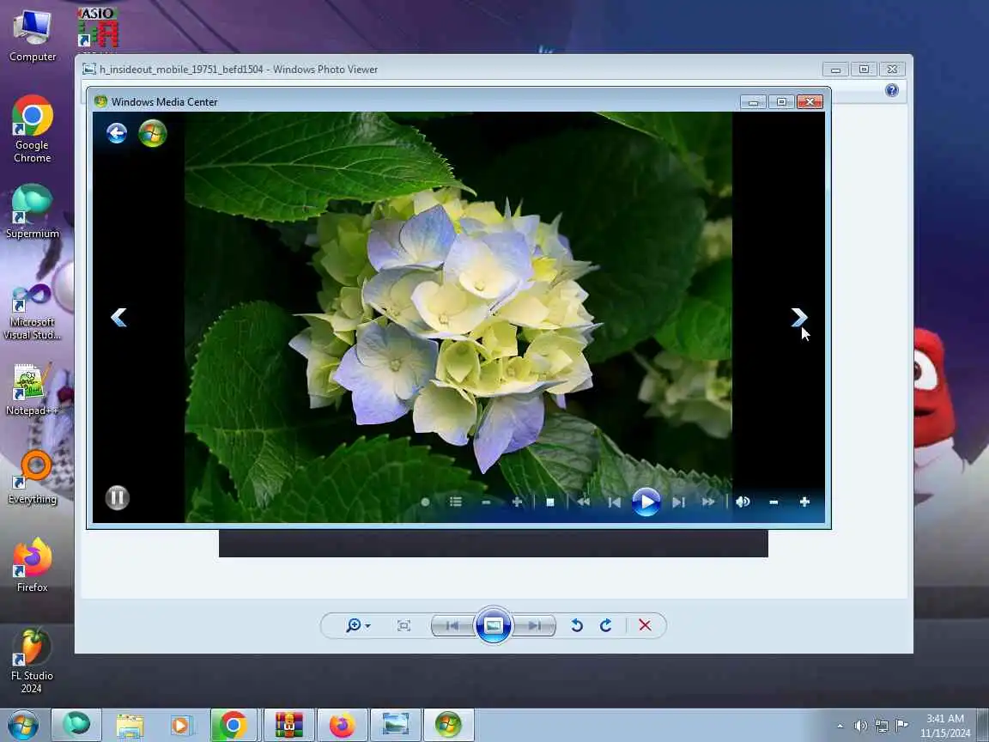Open the network tray icon
Image resolution: width=989 pixels, height=742 pixels.
point(882,726)
